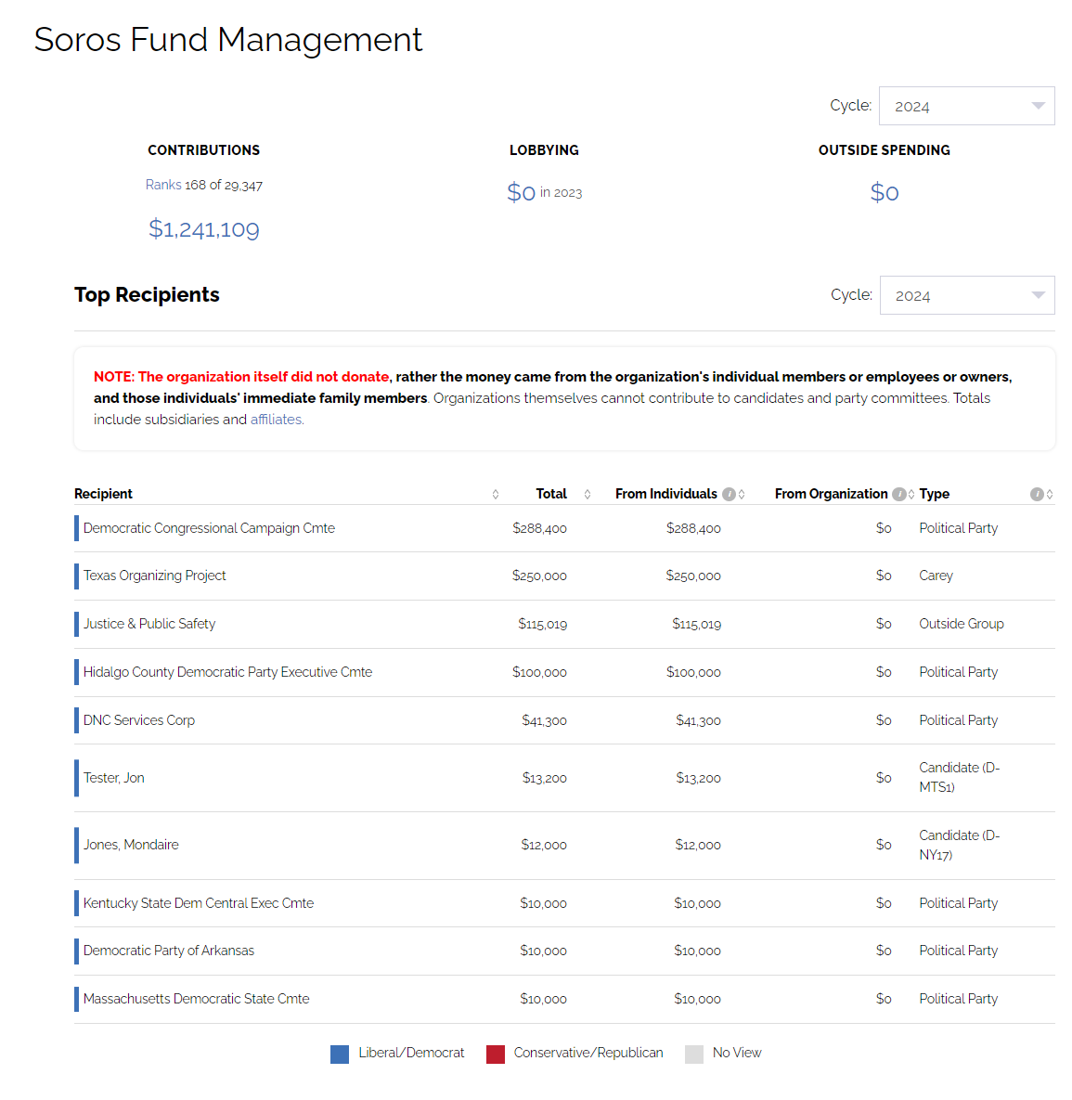Click the From Individuals column header
The height and width of the screenshot is (1100, 1072).
coord(665,494)
